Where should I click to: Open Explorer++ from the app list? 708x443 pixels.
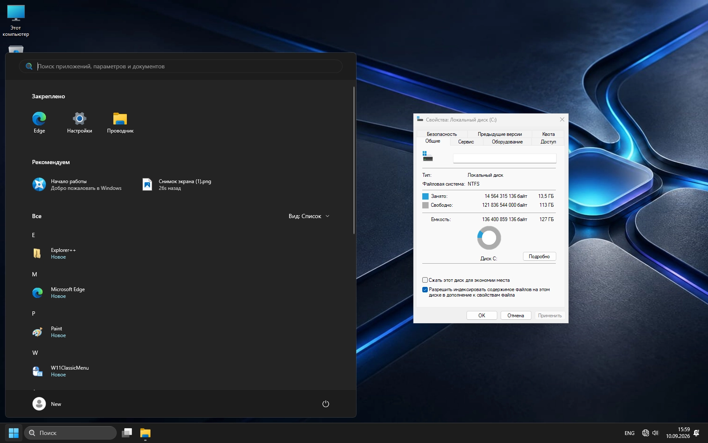(x=63, y=253)
